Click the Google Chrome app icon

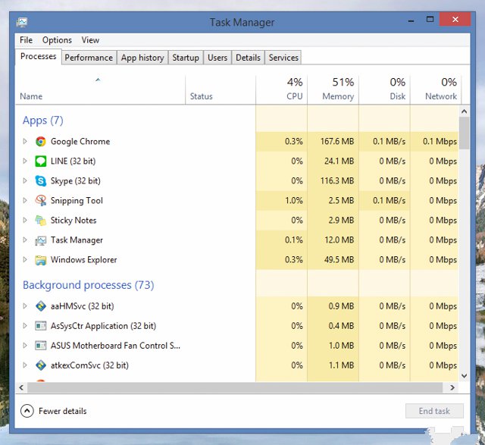click(x=40, y=142)
